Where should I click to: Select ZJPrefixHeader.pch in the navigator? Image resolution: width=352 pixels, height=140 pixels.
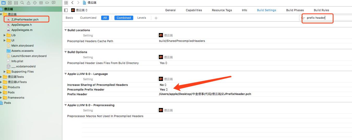click(x=25, y=20)
